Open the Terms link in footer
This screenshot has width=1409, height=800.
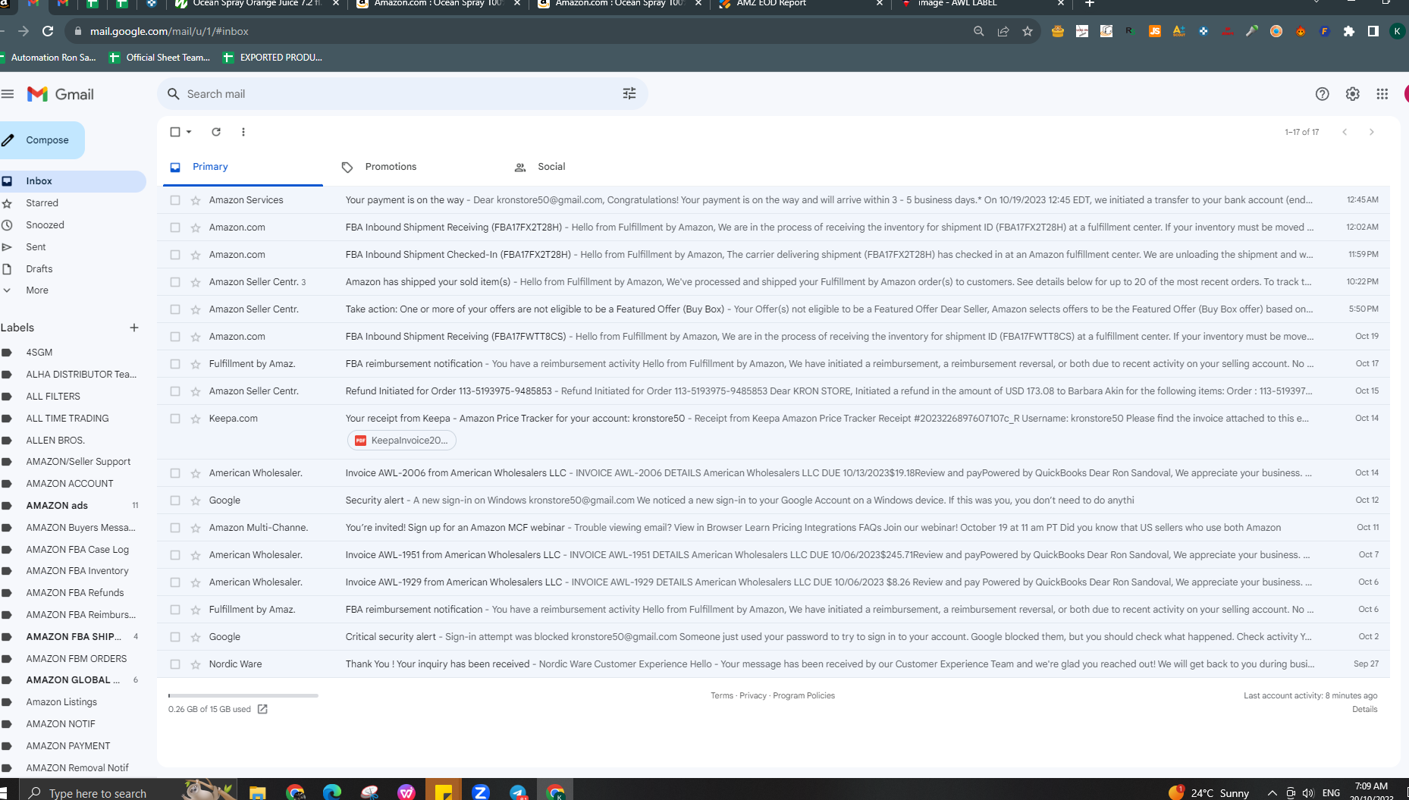click(x=722, y=695)
